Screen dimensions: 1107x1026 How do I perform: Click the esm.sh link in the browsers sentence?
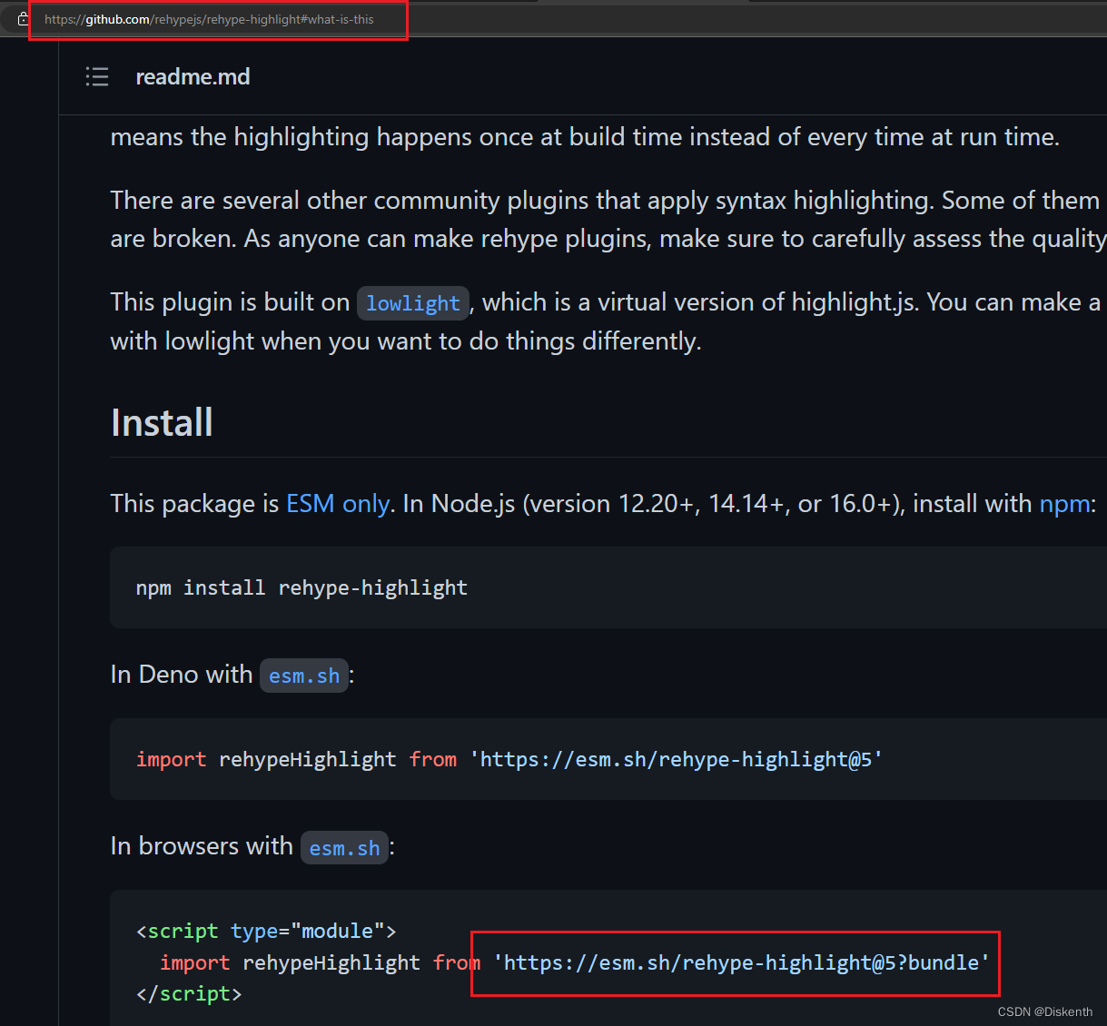344,848
